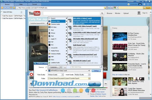This screenshot has width=152, height=100.
Task: Click the red cross icon beside Google icon
Action: [x=112, y=8]
